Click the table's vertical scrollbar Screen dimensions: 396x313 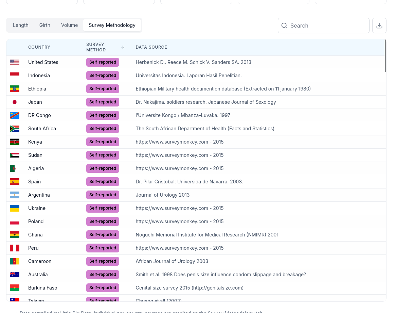click(385, 56)
